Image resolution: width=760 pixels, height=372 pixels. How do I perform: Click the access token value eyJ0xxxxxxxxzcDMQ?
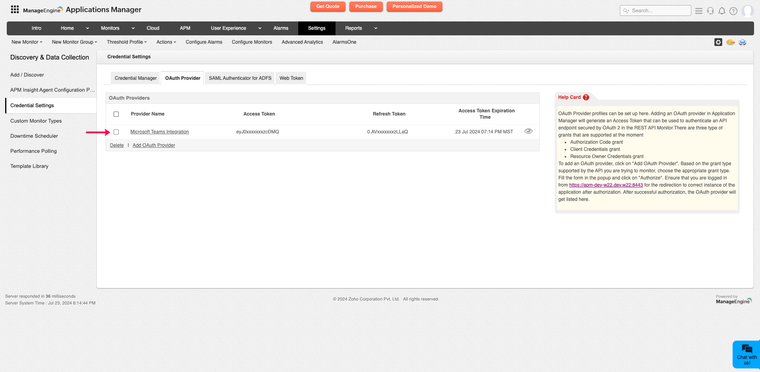258,132
